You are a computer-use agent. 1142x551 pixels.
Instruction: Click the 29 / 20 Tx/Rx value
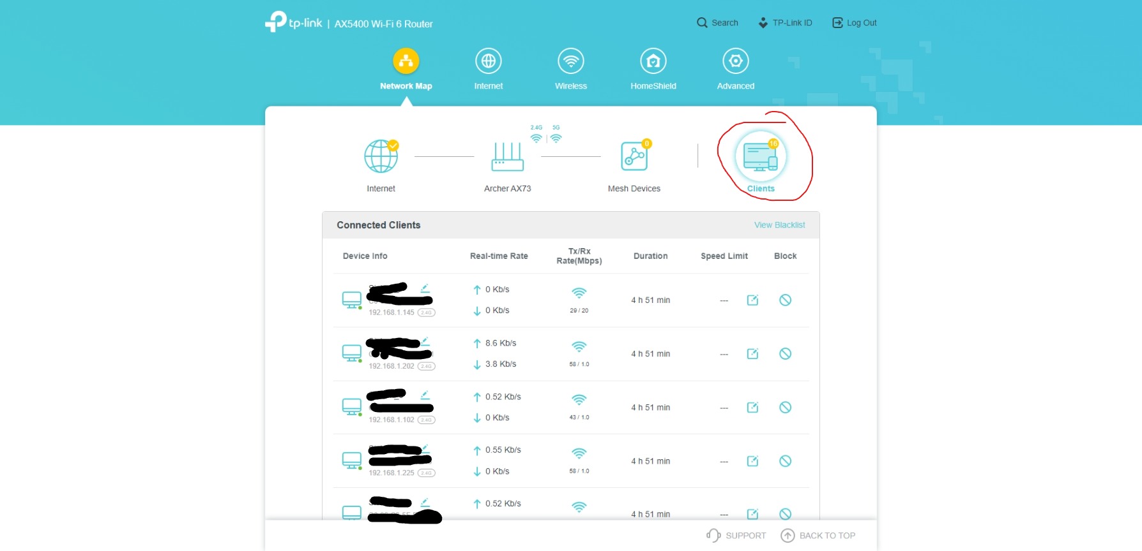point(579,311)
